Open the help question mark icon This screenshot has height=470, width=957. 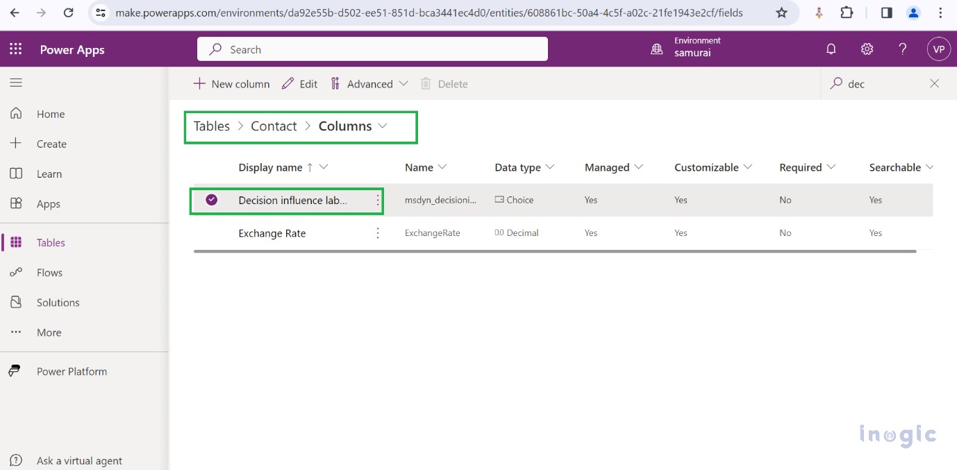902,49
